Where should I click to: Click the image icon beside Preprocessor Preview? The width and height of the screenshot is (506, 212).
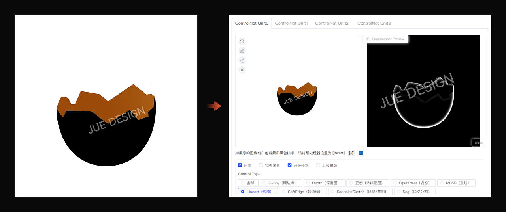(x=368, y=39)
